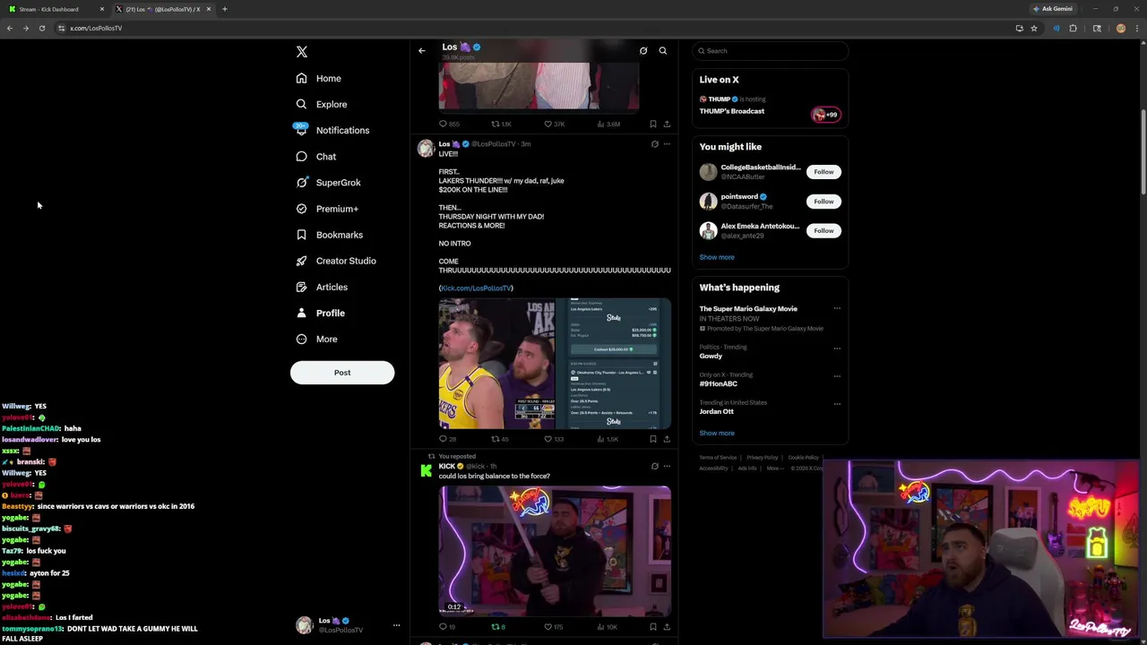Show more under What's happening
This screenshot has width=1147, height=645.
[x=717, y=434]
